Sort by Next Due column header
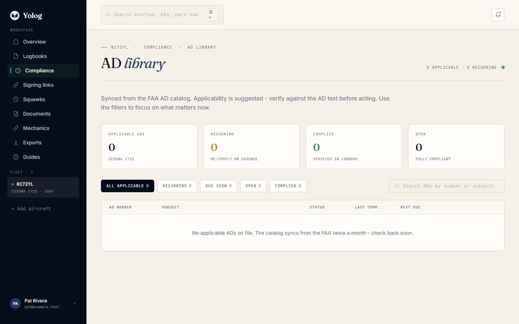Viewport: 519px width, 324px height. (x=411, y=207)
